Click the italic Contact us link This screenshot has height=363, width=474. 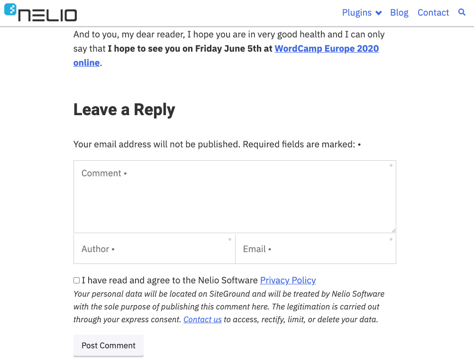(202, 319)
